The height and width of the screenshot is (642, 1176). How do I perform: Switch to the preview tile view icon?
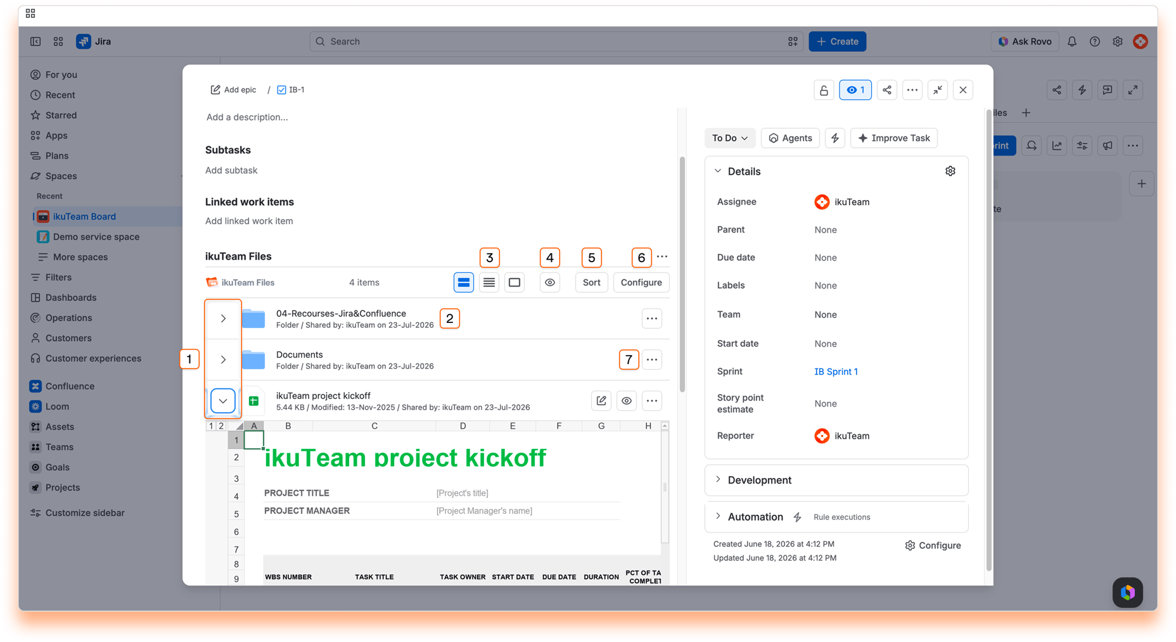(x=514, y=282)
